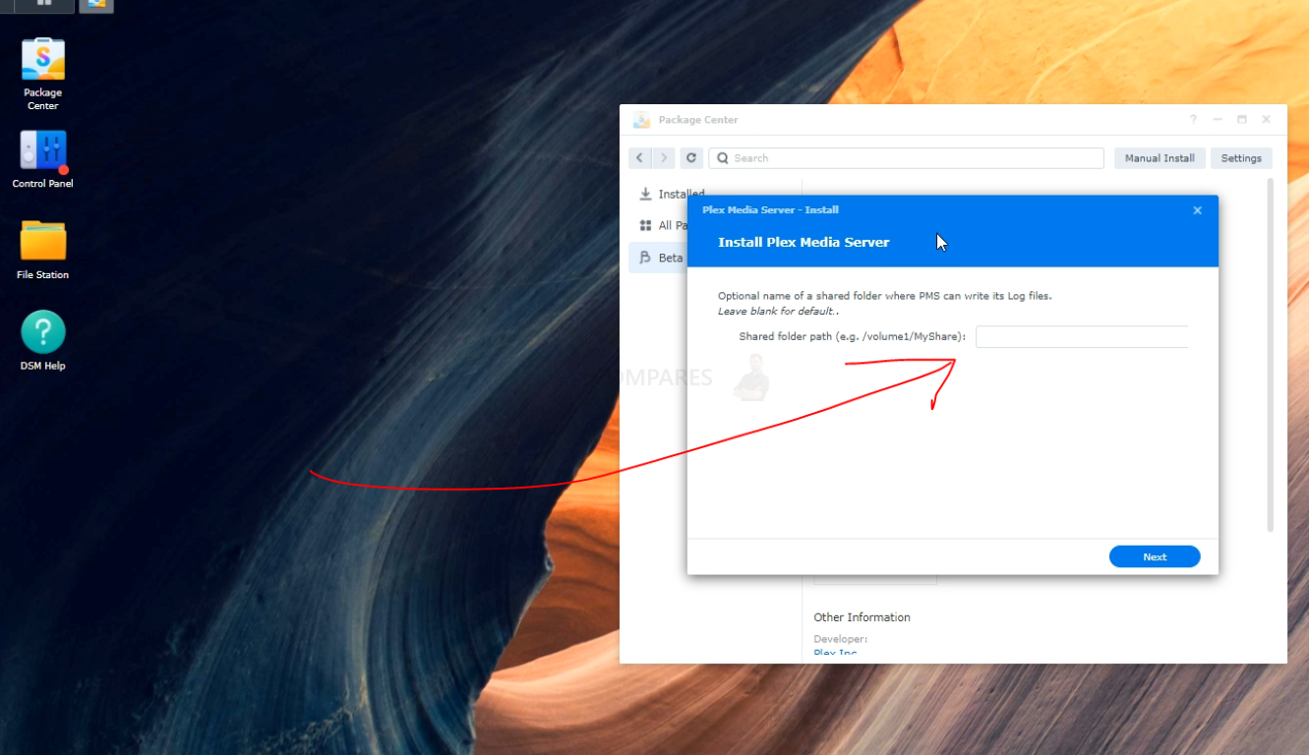The height and width of the screenshot is (755, 1309).
Task: Click the Install Plex Media Server heading
Action: [x=803, y=242]
